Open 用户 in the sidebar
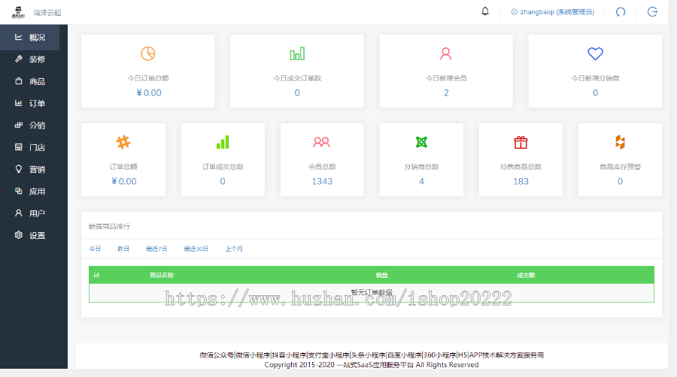The width and height of the screenshot is (677, 377). tap(30, 213)
